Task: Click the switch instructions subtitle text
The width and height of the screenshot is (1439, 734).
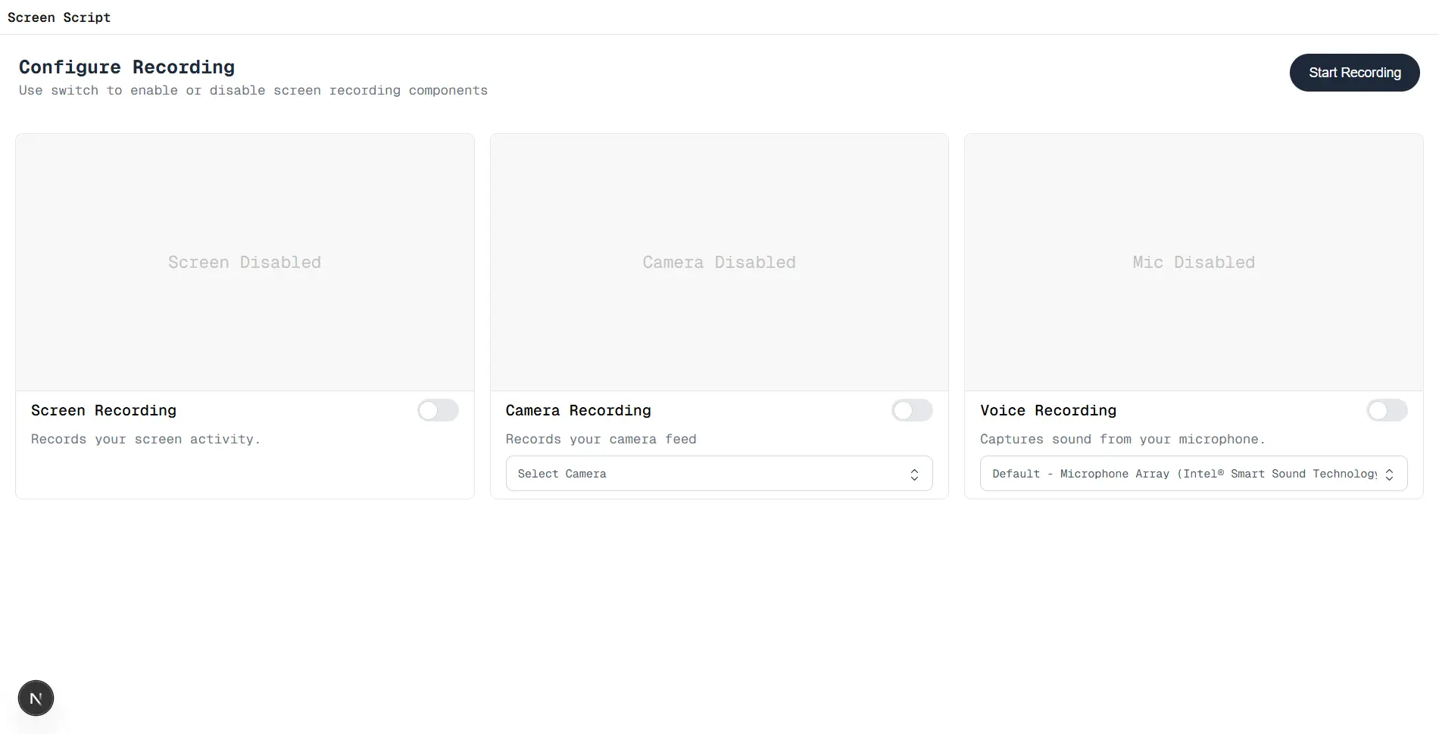Action: [253, 90]
